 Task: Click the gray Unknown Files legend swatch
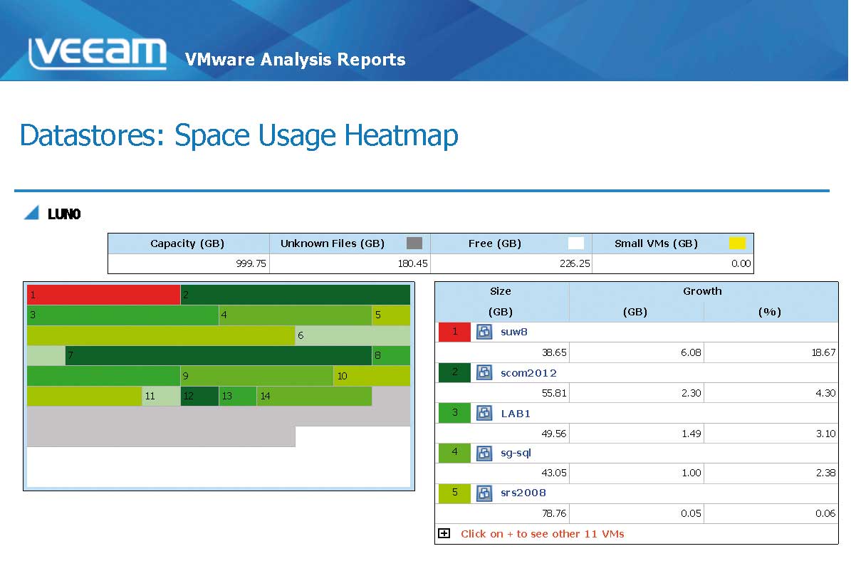[x=414, y=243]
